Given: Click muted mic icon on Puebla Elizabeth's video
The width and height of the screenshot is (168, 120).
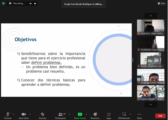Looking at the screenshot, I should pos(139,66).
